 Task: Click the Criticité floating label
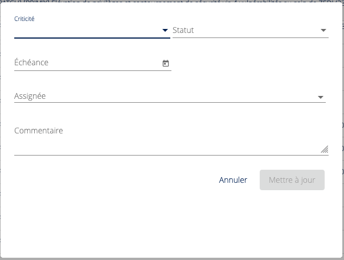pyautogui.click(x=24, y=19)
